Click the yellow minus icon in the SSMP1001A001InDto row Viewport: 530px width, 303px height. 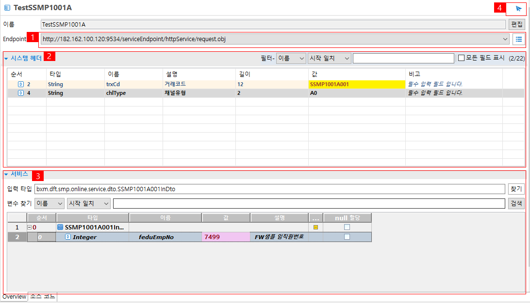click(x=316, y=227)
